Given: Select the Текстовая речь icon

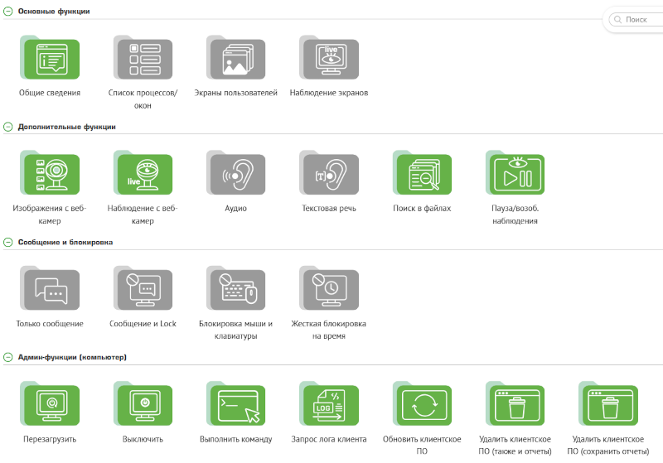Looking at the screenshot, I should coord(329,174).
